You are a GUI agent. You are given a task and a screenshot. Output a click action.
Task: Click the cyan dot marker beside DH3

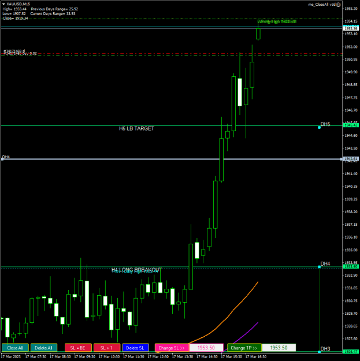point(319,352)
